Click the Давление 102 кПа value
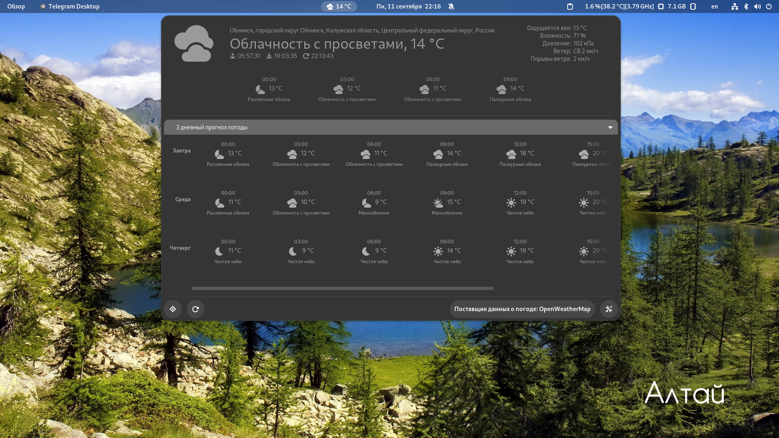Image resolution: width=779 pixels, height=438 pixels. (583, 43)
